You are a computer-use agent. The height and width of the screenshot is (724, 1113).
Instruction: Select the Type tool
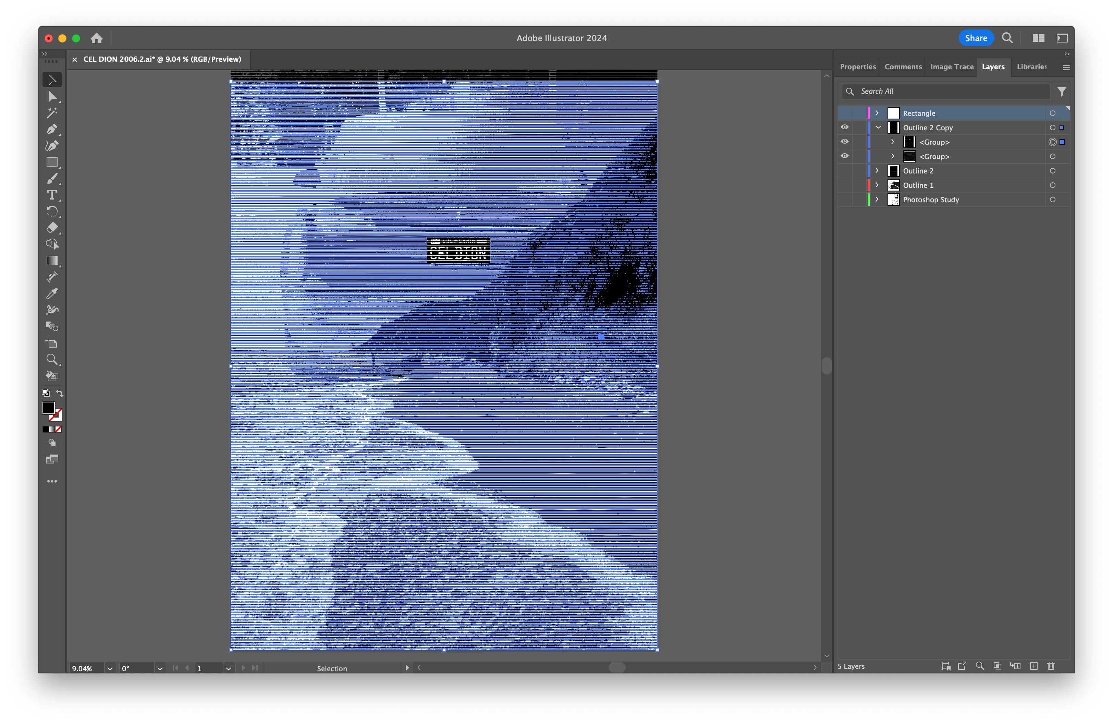click(x=51, y=195)
